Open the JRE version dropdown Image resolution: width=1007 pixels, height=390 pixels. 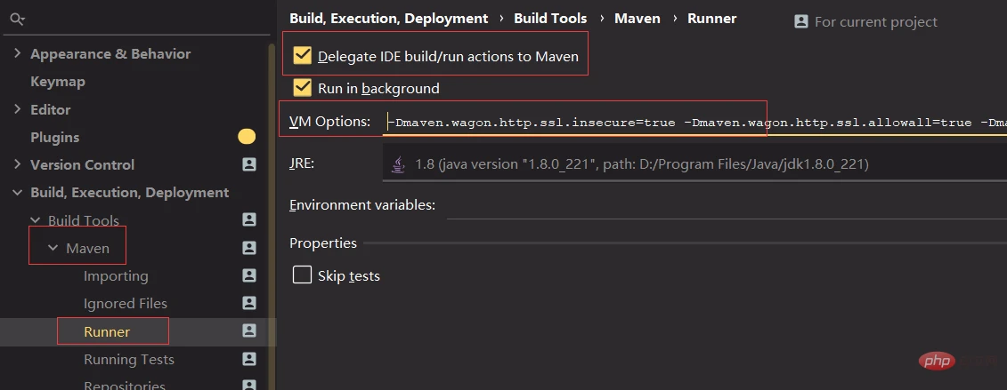[694, 163]
